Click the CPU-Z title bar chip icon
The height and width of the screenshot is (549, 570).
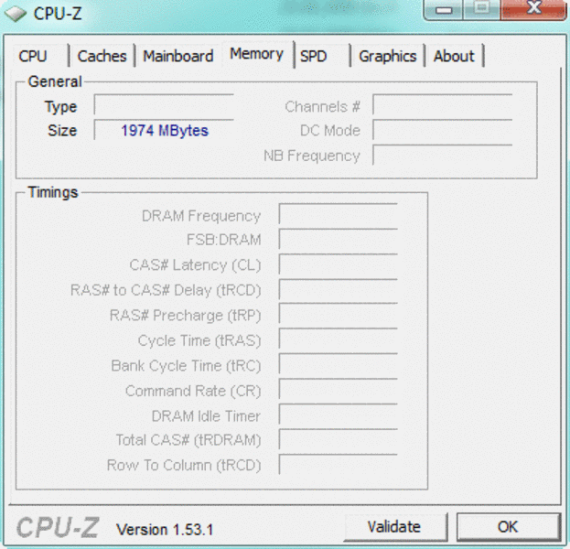pyautogui.click(x=16, y=14)
